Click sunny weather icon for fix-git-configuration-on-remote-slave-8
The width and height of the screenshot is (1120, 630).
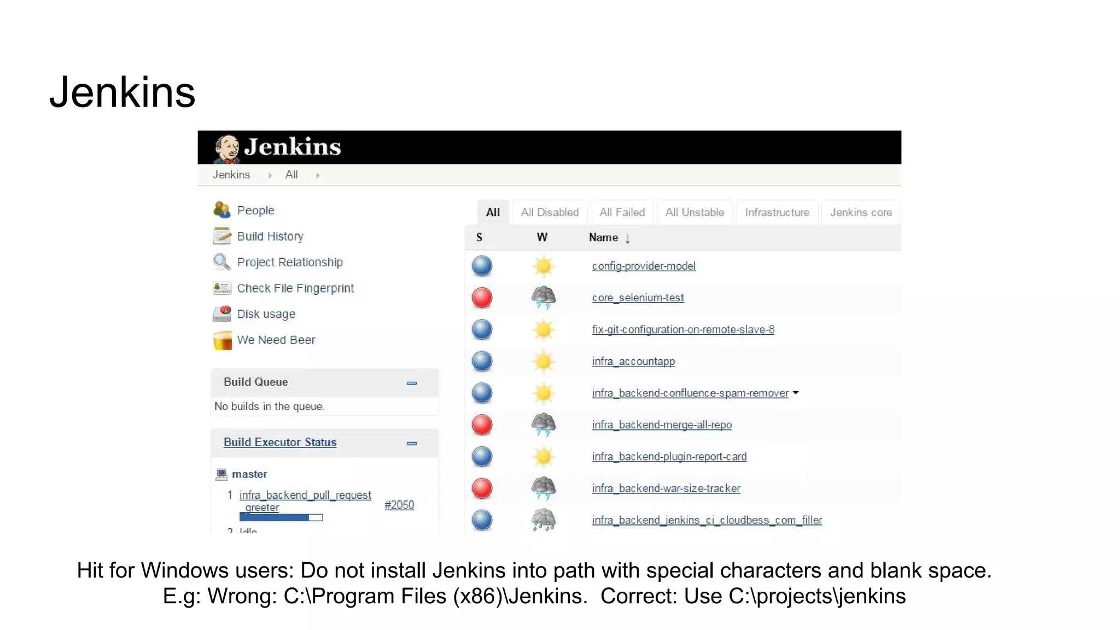click(543, 330)
